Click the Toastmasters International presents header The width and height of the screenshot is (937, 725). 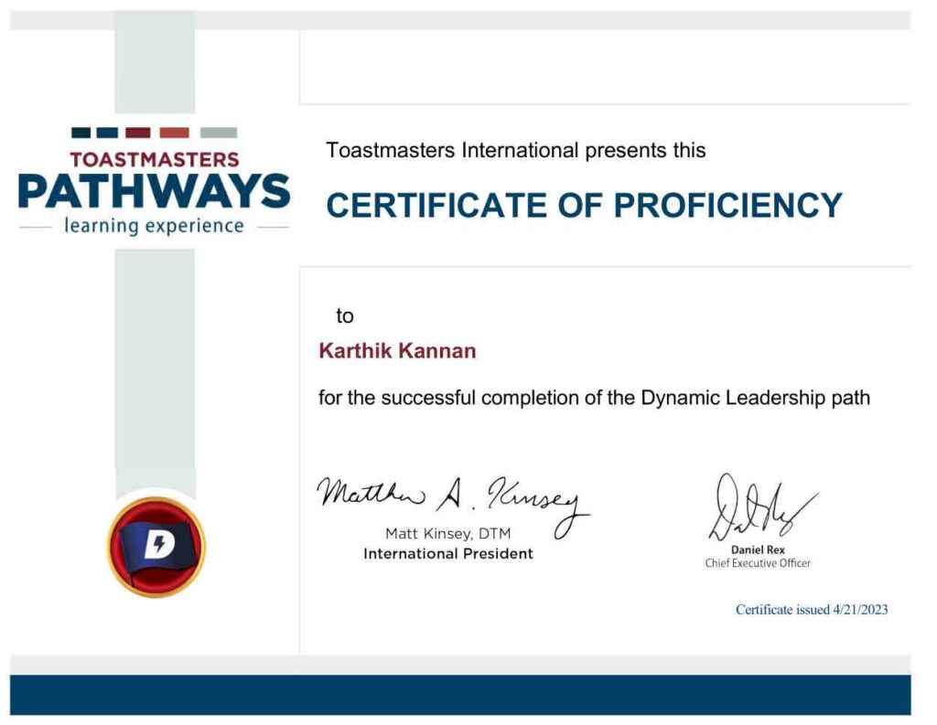(x=515, y=149)
